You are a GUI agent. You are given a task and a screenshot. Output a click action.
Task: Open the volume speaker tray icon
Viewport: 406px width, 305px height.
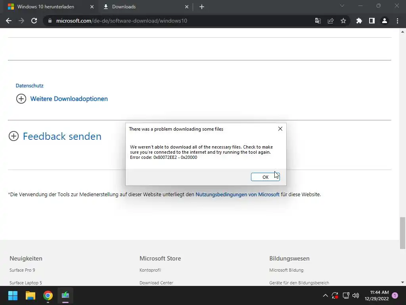click(356, 295)
